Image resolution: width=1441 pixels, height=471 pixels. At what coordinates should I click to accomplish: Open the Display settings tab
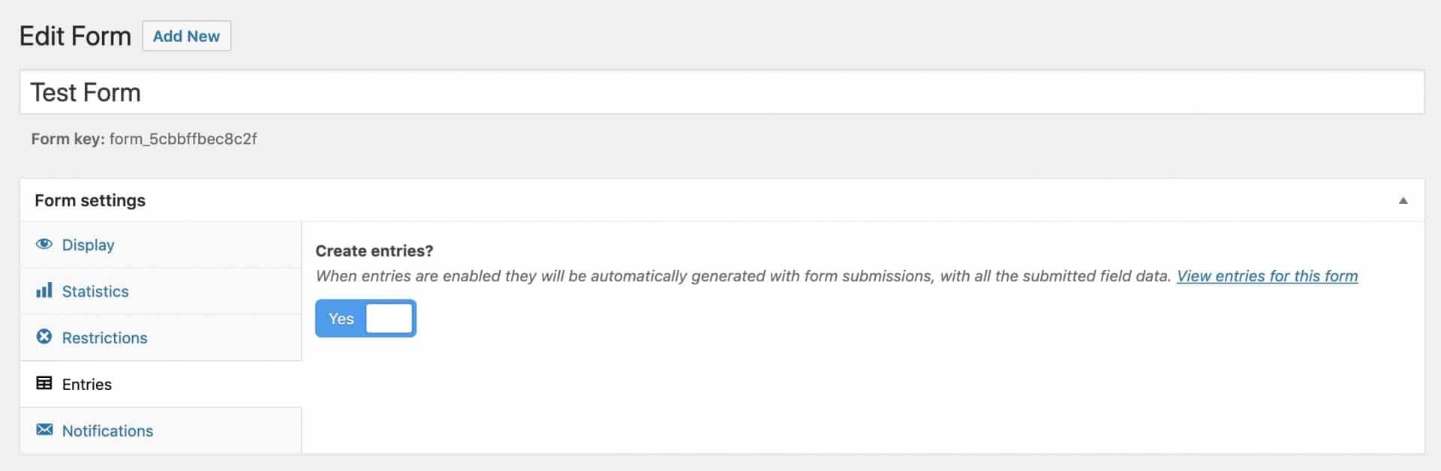(x=88, y=244)
